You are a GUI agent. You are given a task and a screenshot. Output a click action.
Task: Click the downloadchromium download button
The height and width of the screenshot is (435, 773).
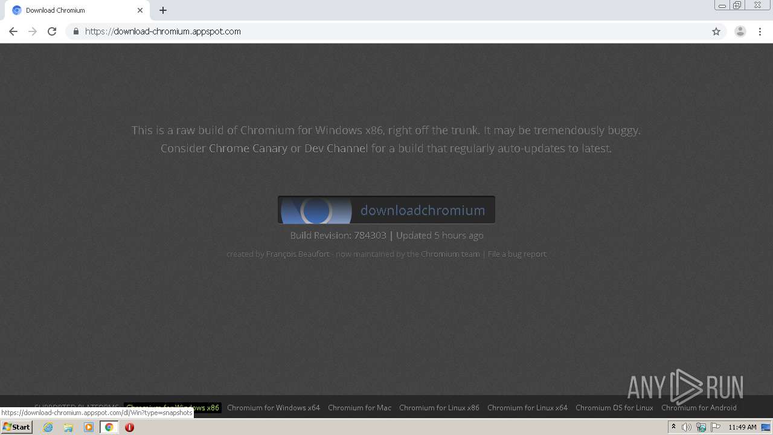[x=386, y=210]
